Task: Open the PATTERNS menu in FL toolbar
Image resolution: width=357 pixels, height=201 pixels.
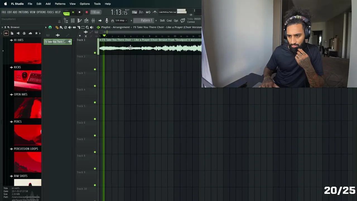Action: [23, 12]
